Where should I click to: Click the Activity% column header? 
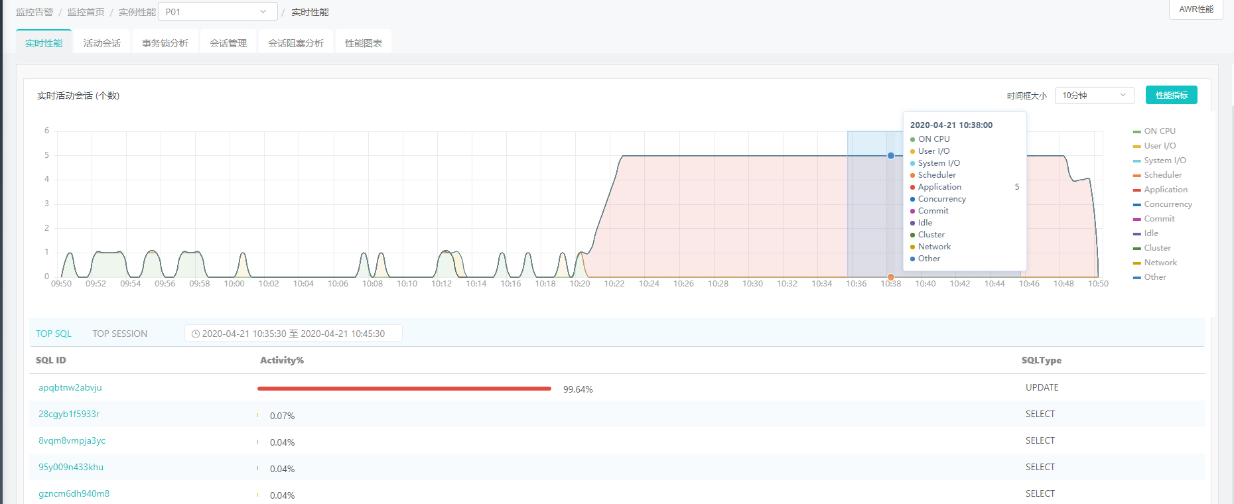coord(282,360)
